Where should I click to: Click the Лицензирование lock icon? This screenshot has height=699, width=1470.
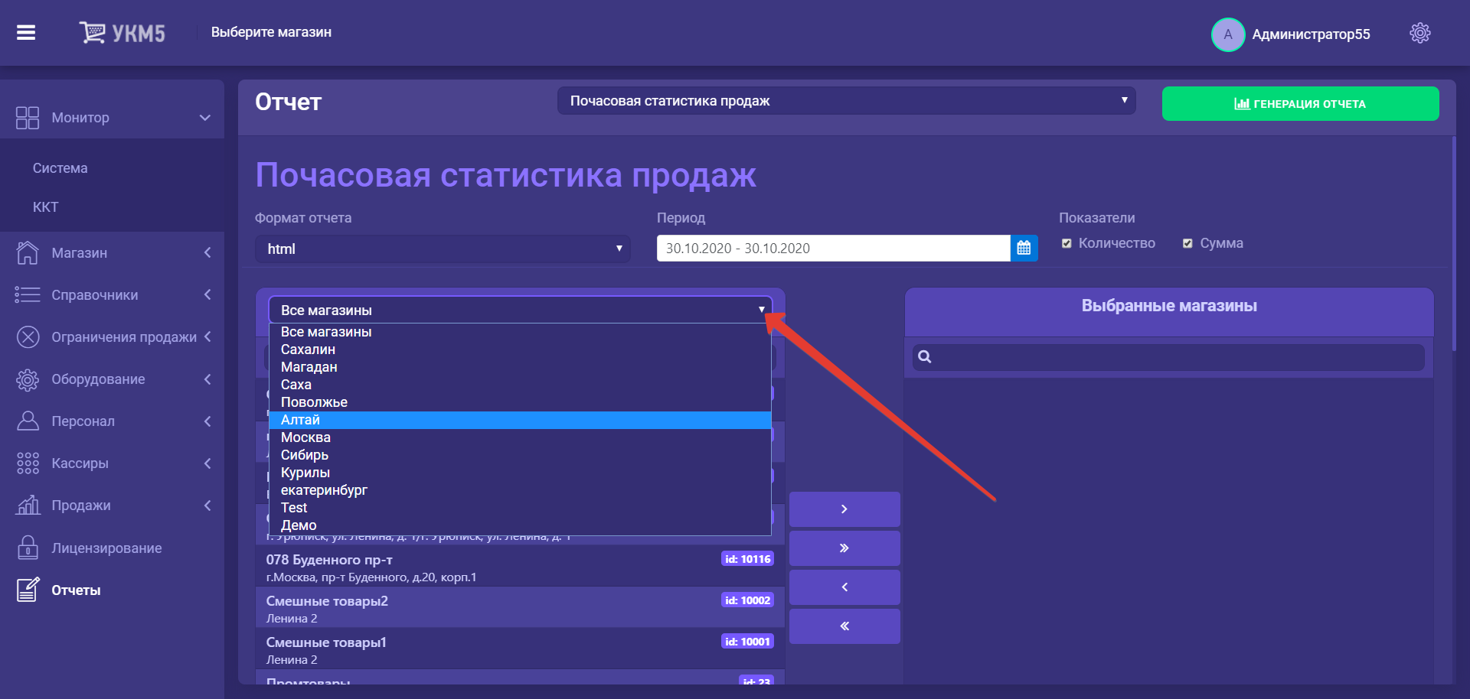pos(28,548)
